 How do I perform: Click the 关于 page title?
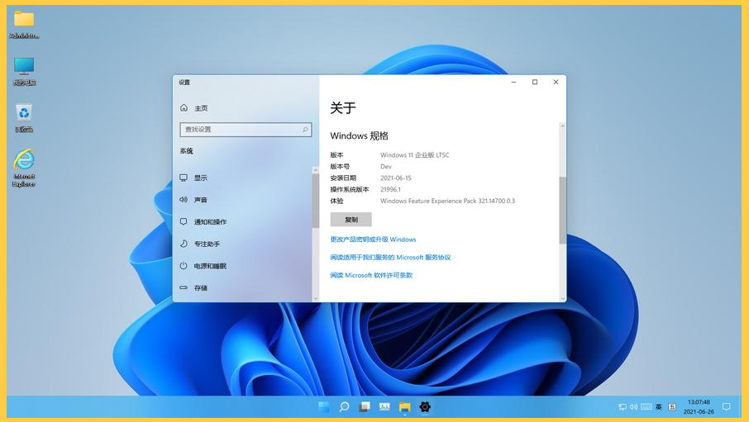point(343,108)
